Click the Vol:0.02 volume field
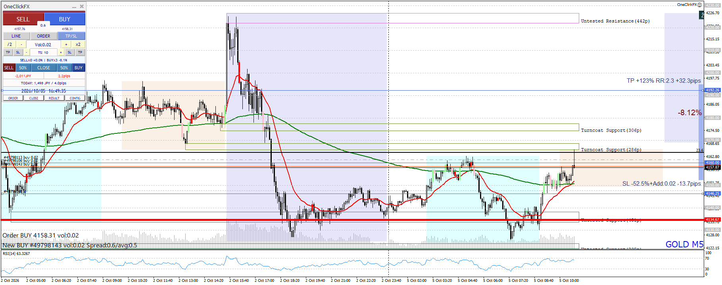This screenshot has height=285, width=722. (43, 45)
